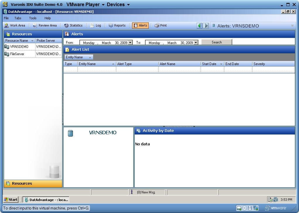Click the Resources panel header icon

(8, 34)
